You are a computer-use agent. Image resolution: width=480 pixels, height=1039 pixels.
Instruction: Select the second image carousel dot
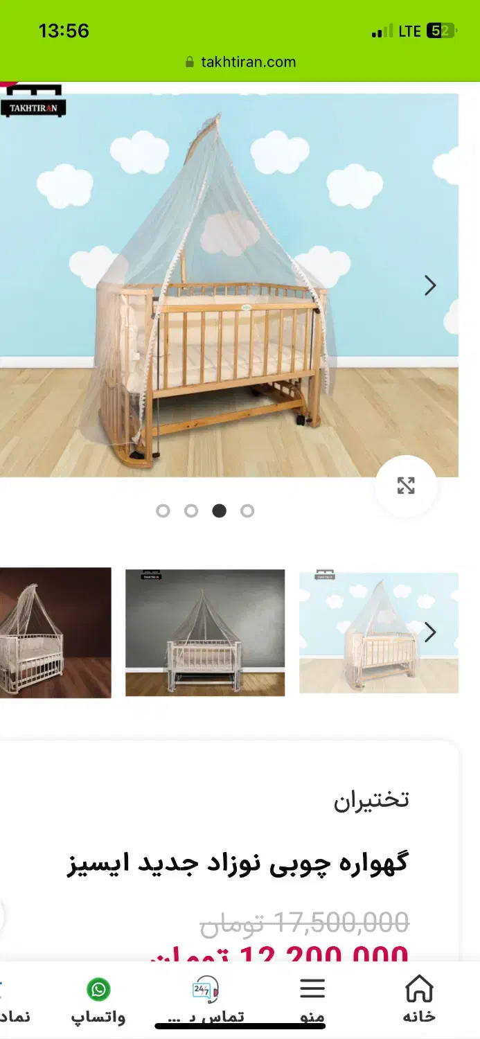click(x=191, y=511)
